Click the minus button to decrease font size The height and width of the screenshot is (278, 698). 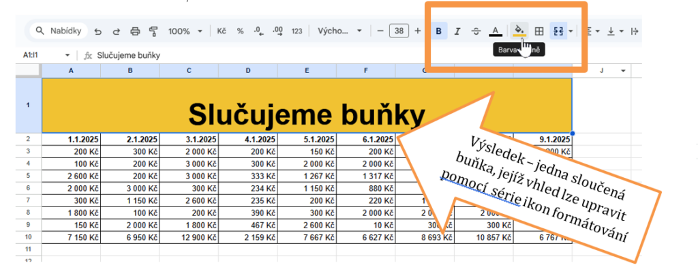click(x=380, y=31)
